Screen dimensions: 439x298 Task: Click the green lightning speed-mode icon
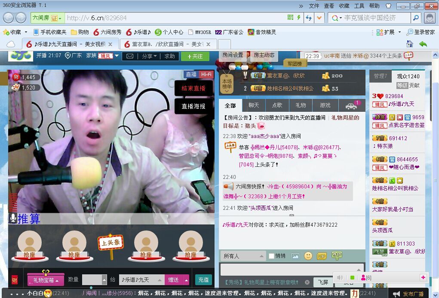299,18
